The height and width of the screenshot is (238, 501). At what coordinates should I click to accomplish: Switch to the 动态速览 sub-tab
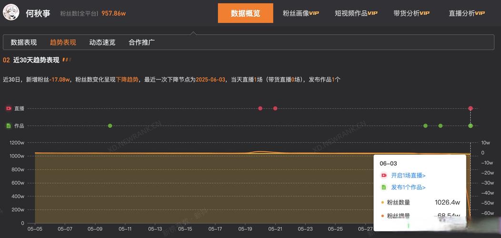click(102, 42)
